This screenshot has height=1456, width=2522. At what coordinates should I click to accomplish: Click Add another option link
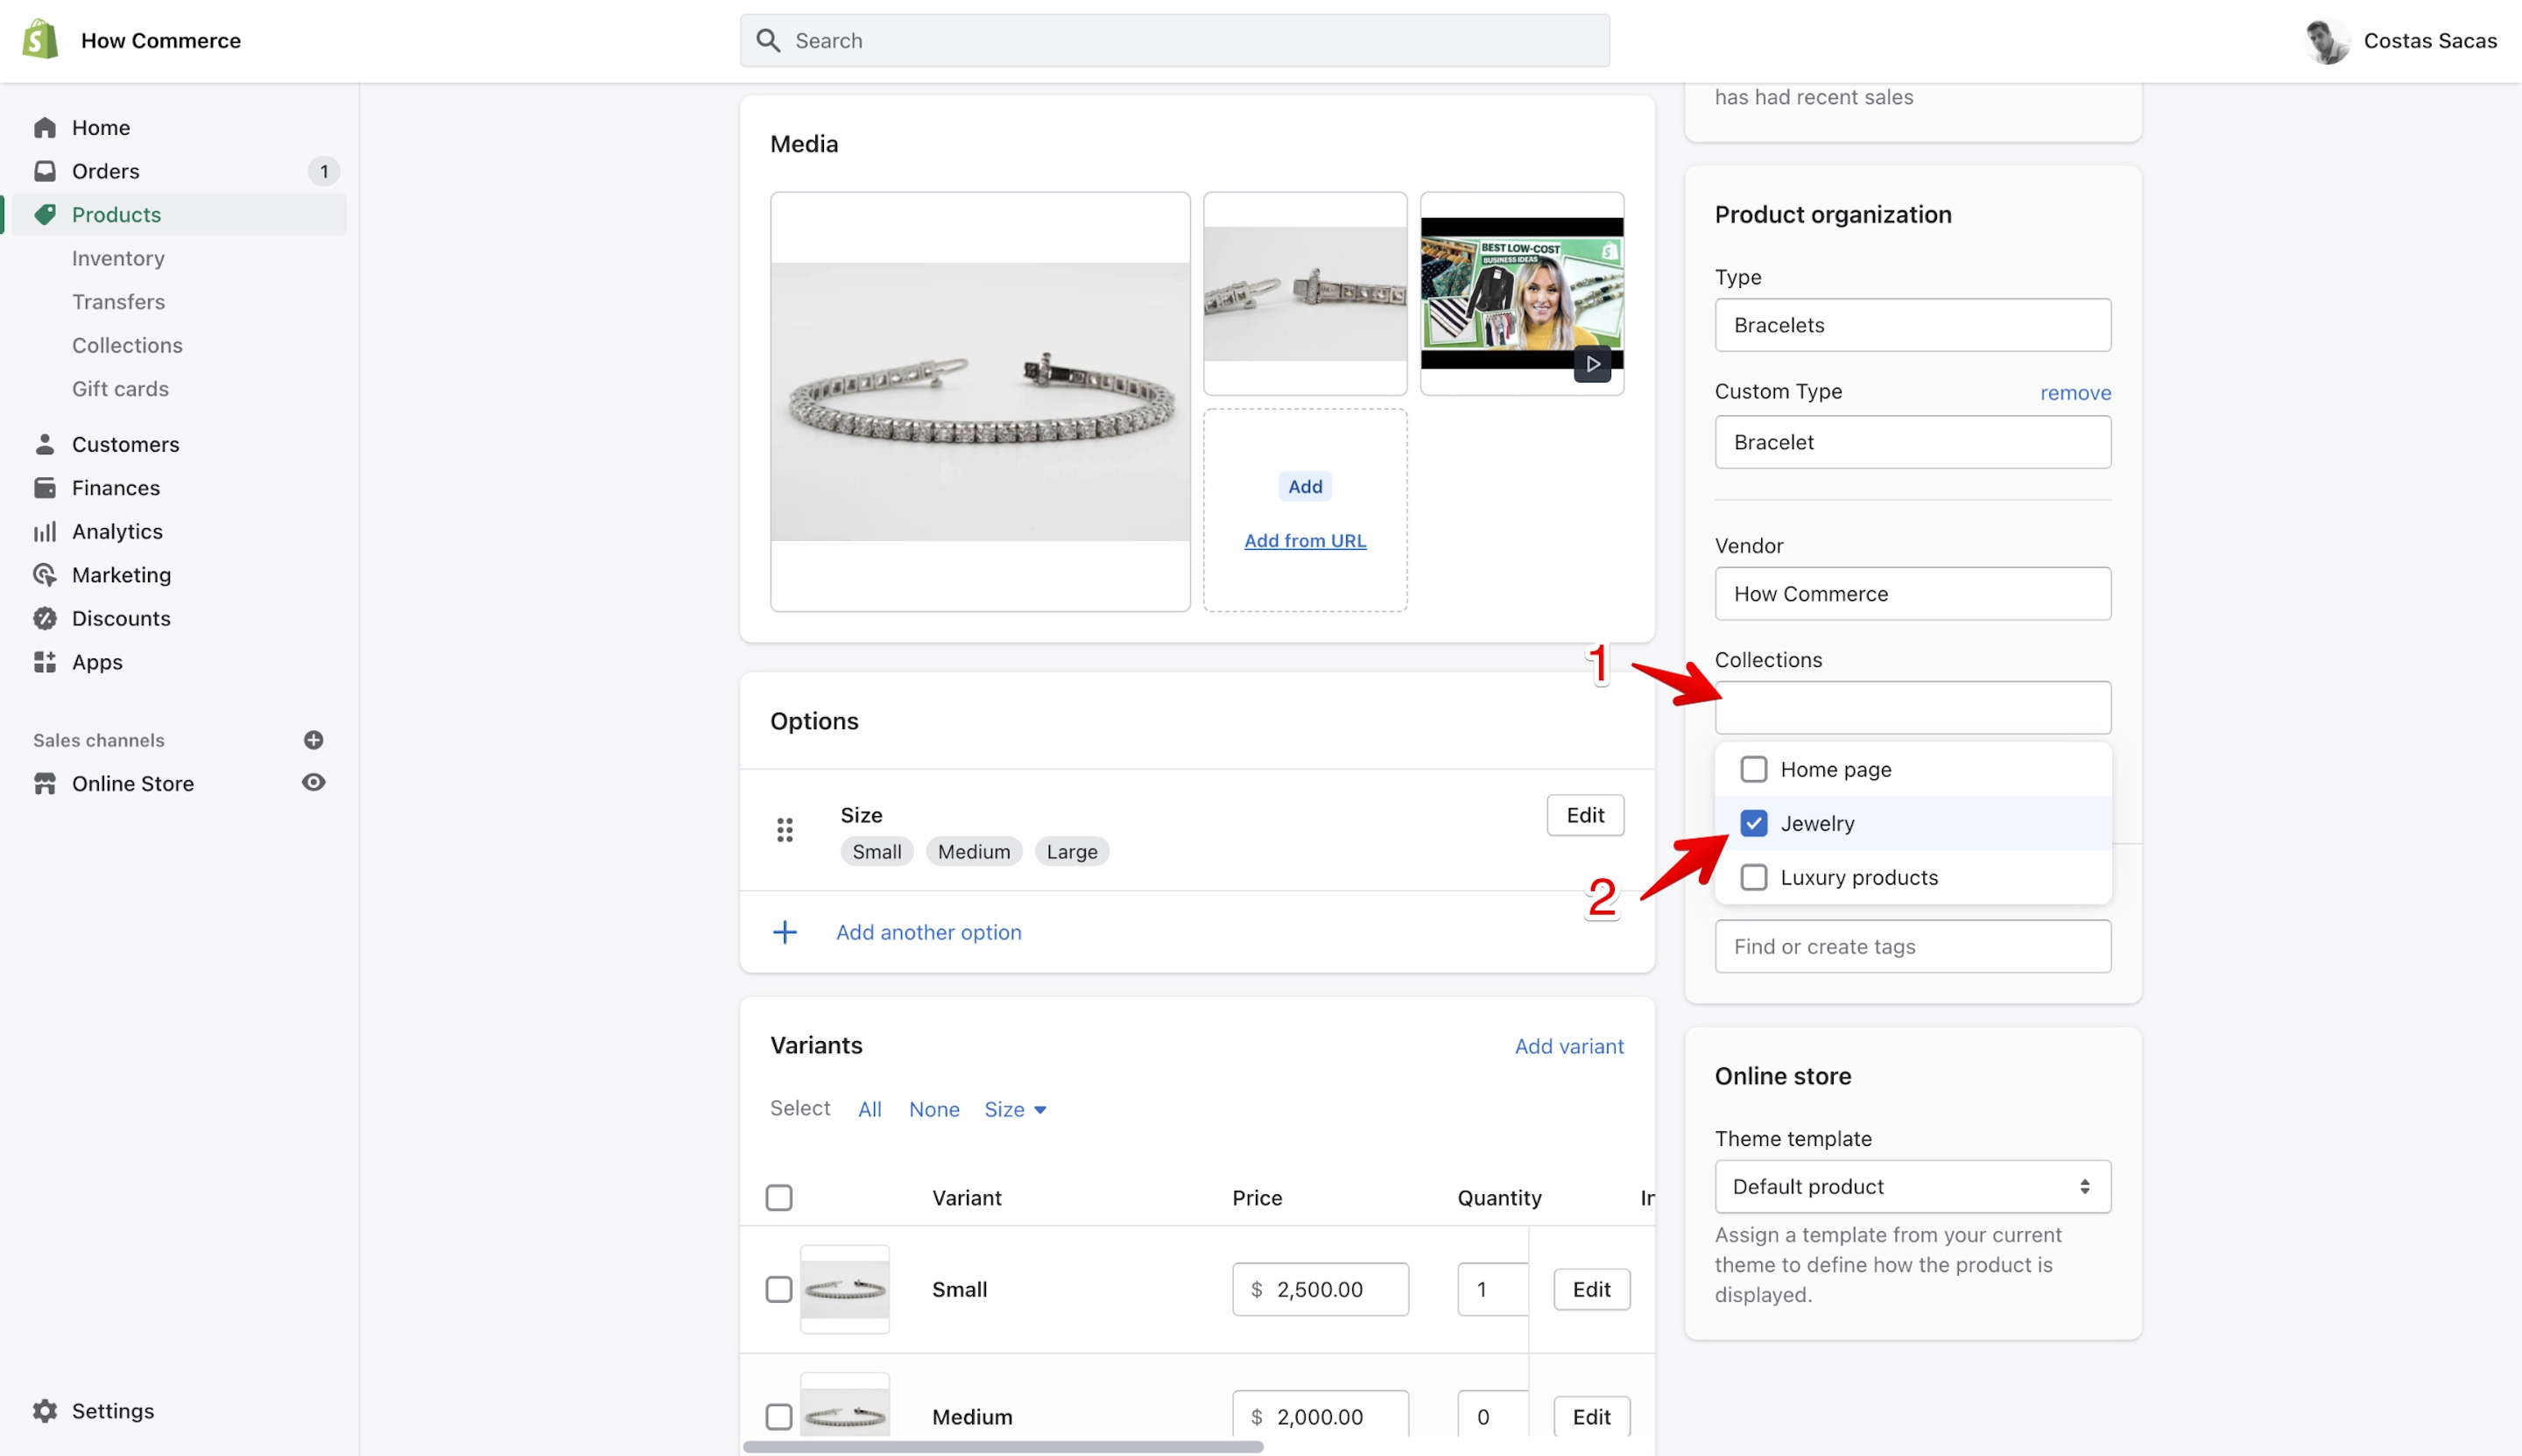[x=928, y=932]
